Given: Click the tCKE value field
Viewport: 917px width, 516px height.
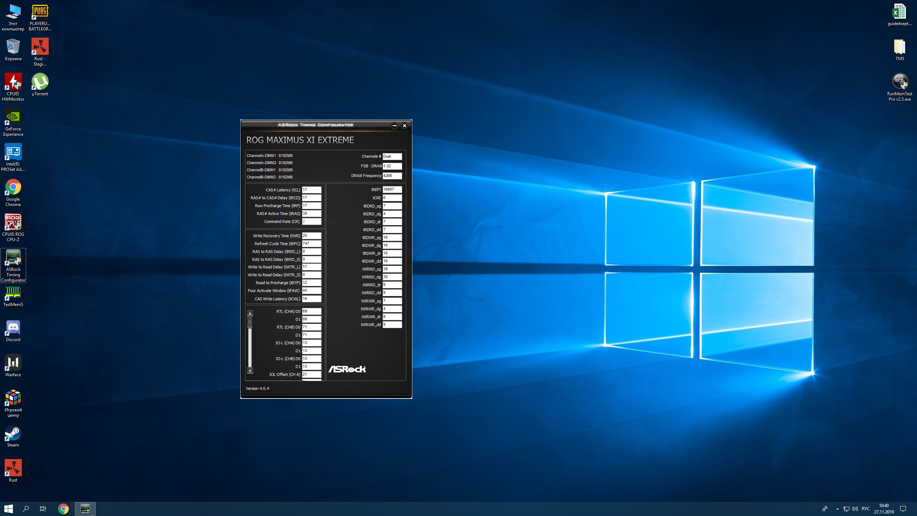Looking at the screenshot, I should point(392,198).
